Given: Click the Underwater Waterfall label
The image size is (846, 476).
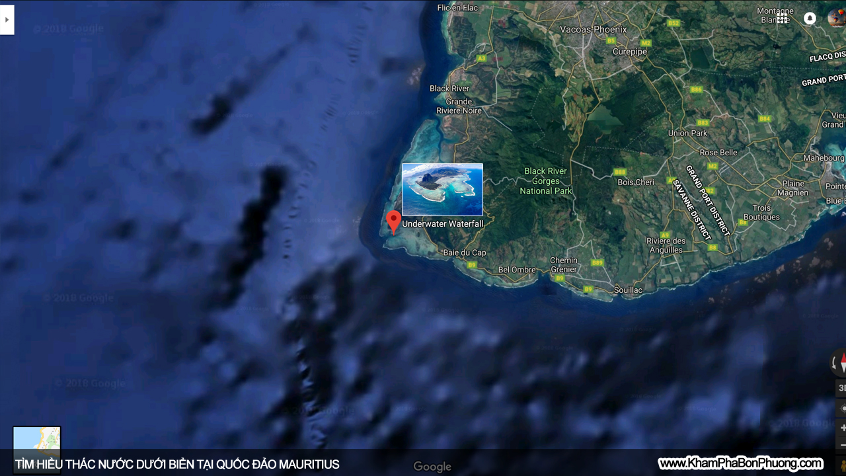Looking at the screenshot, I should (443, 224).
